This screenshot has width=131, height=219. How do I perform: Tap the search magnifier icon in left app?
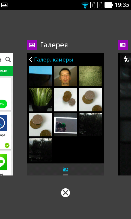click(8, 60)
